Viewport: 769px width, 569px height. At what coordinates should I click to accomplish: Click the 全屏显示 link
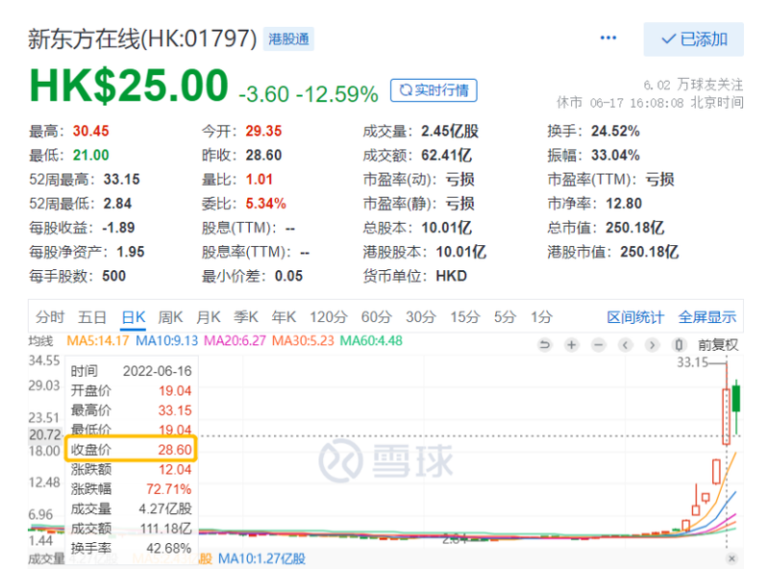point(707,317)
